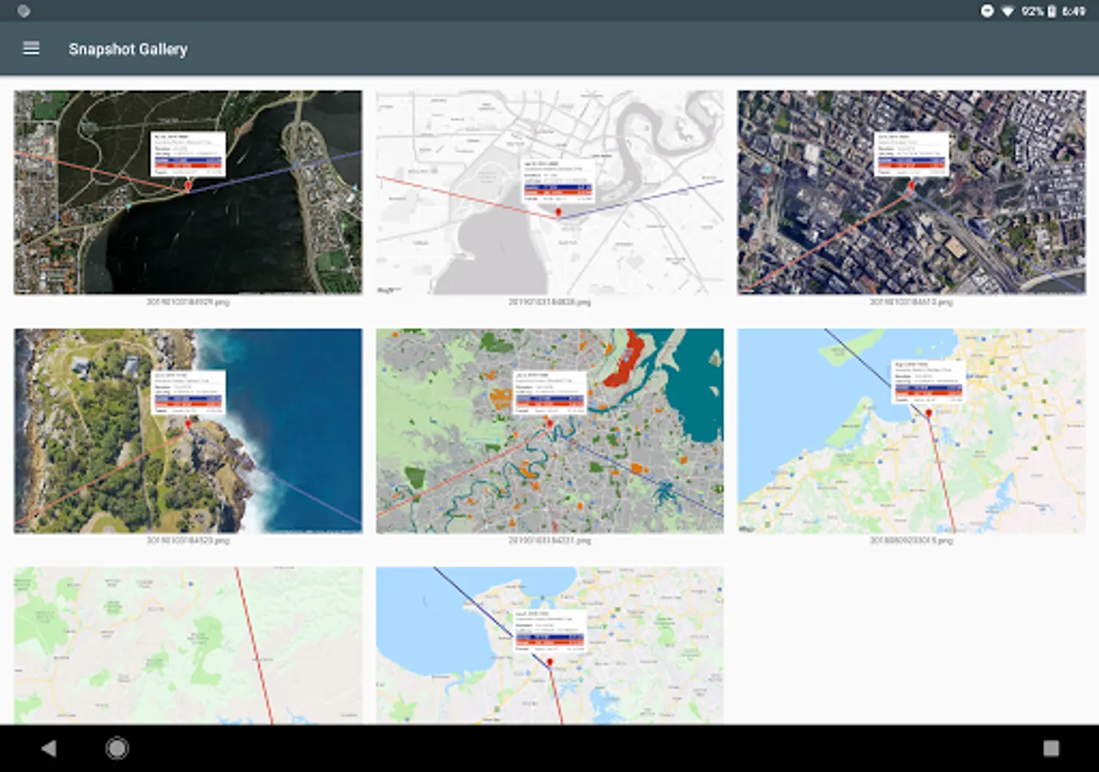Tap the do-not-disturb status icon
Image resolution: width=1099 pixels, height=772 pixels.
pyautogui.click(x=987, y=11)
